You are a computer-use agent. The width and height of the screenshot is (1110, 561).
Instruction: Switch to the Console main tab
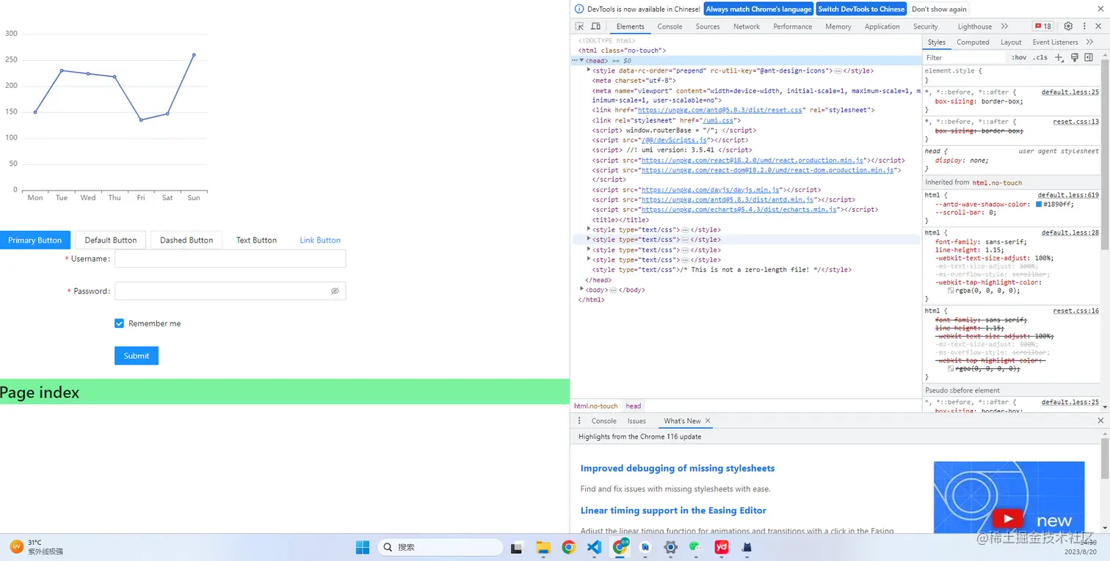tap(670, 26)
